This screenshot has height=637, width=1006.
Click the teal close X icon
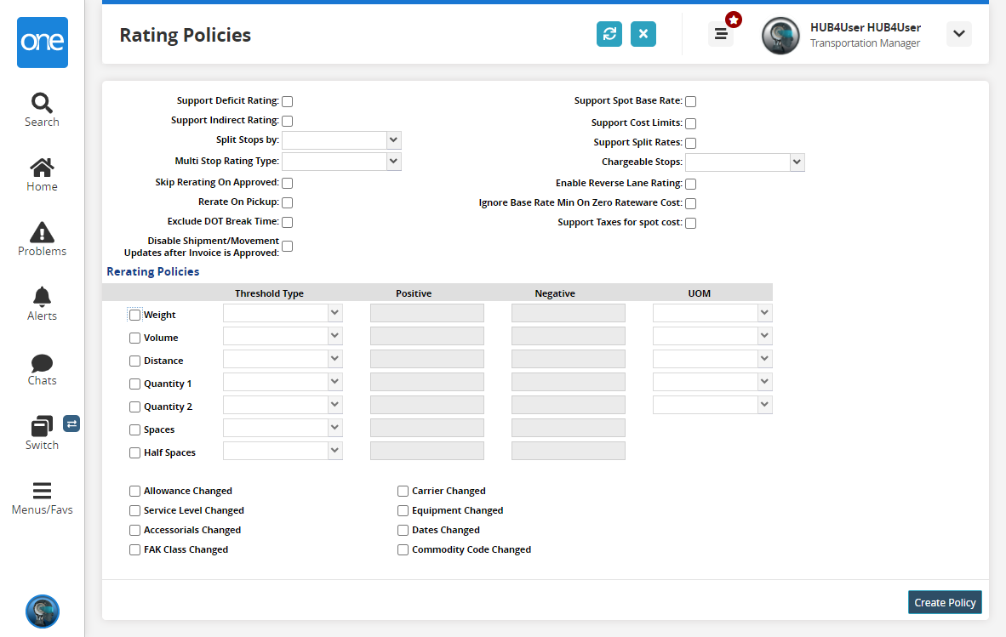(643, 34)
